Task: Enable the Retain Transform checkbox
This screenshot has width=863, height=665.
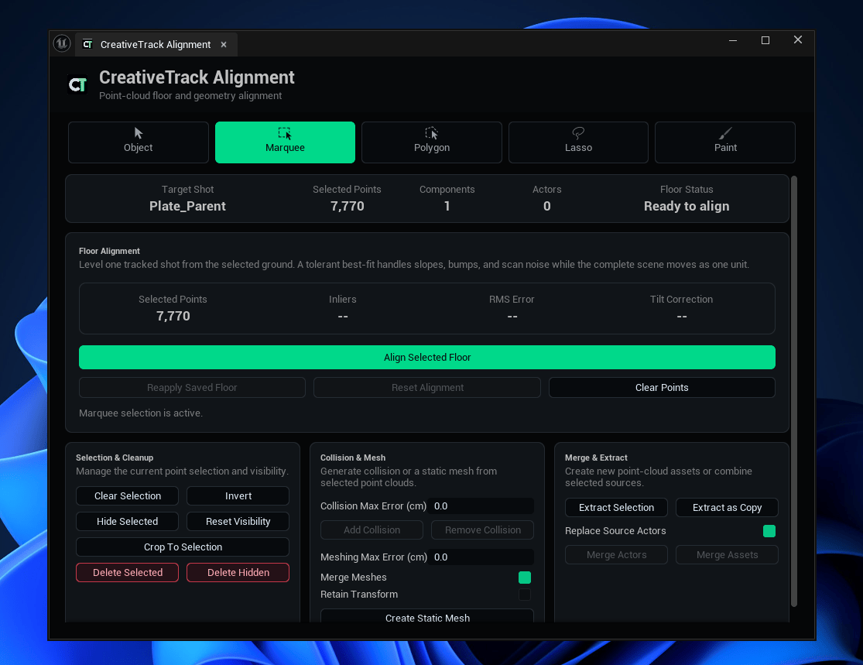Action: click(525, 595)
